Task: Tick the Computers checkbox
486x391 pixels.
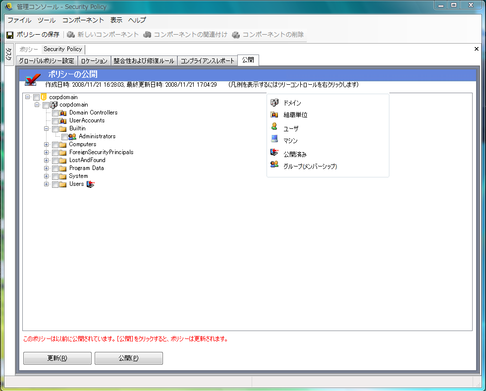Action: click(55, 145)
